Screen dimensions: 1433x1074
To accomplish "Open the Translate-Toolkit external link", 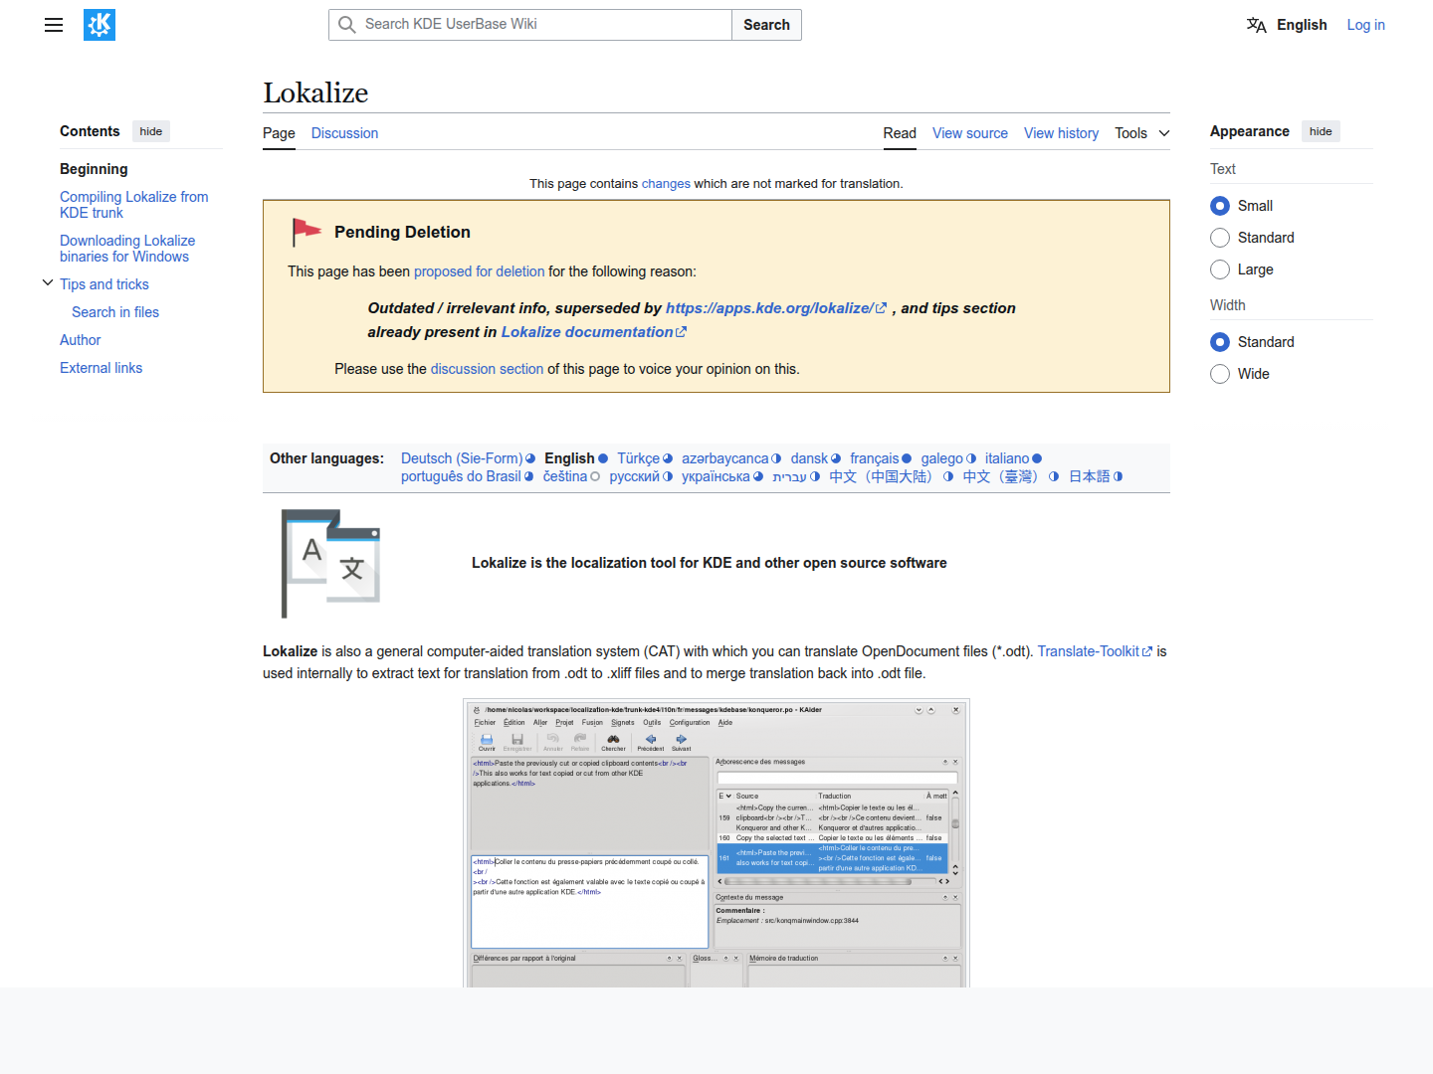I will (x=1095, y=651).
